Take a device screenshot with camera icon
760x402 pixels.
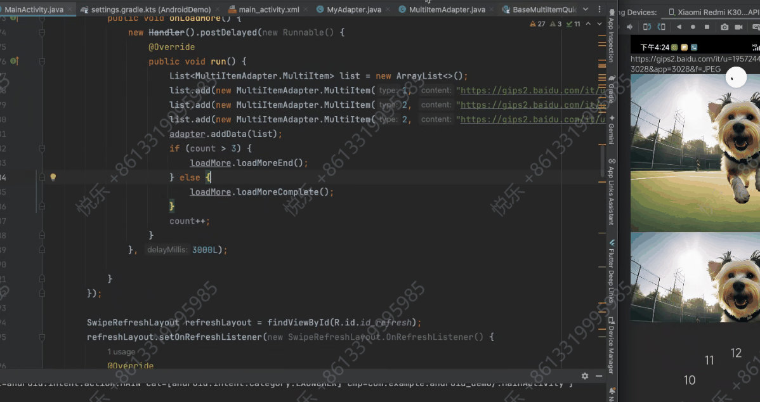pos(724,27)
